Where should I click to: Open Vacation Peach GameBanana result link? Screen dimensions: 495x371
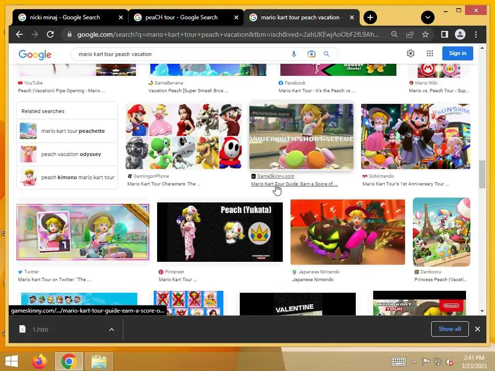click(x=188, y=90)
